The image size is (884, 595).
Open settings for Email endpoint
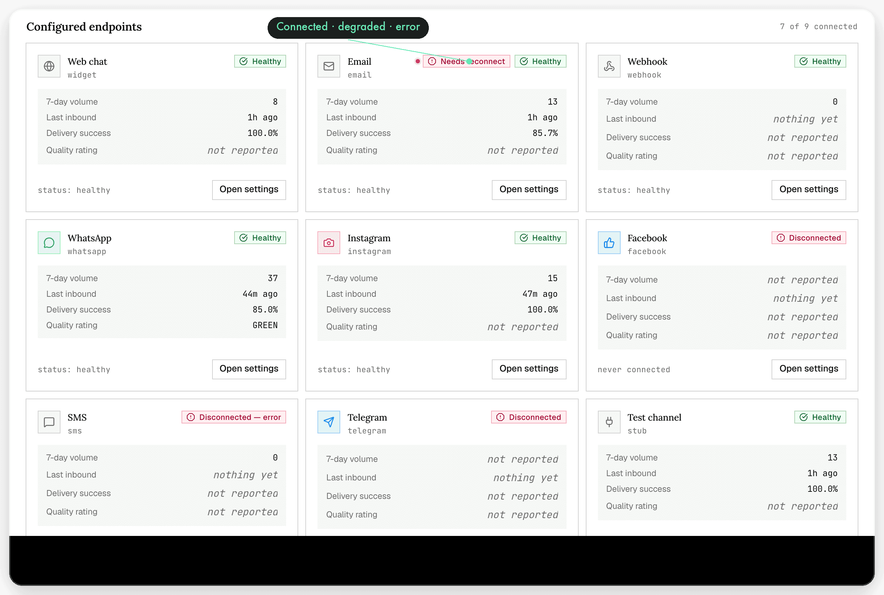coord(529,190)
